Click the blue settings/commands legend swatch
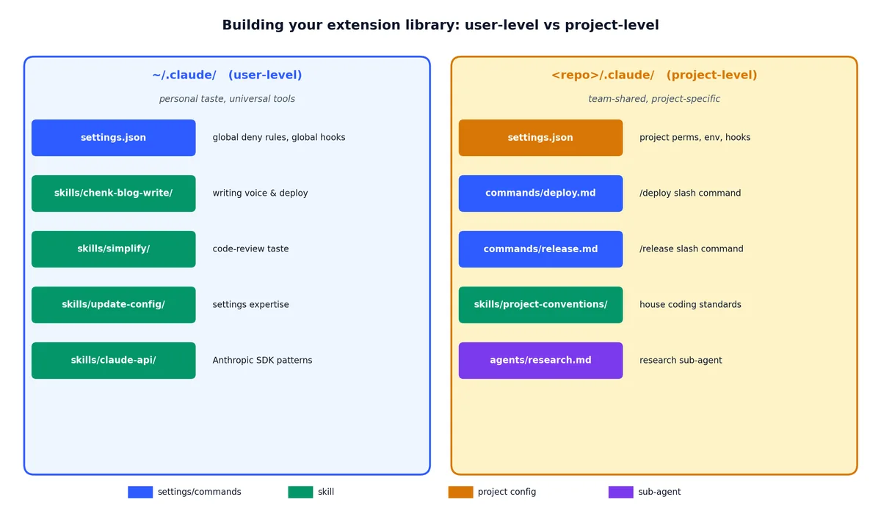881x505 pixels. [x=140, y=492]
